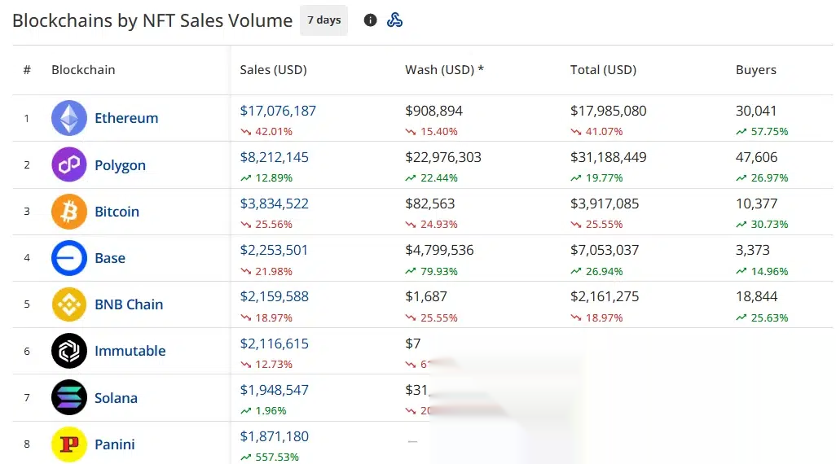Image resolution: width=836 pixels, height=464 pixels.
Task: Click the Bitcoin logo icon
Action: (x=69, y=212)
